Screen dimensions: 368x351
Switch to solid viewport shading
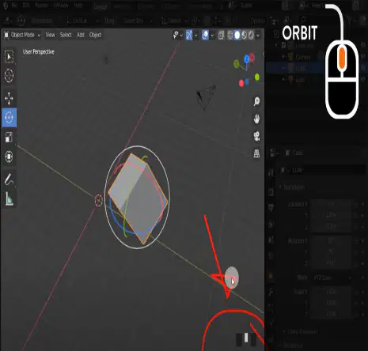click(237, 35)
